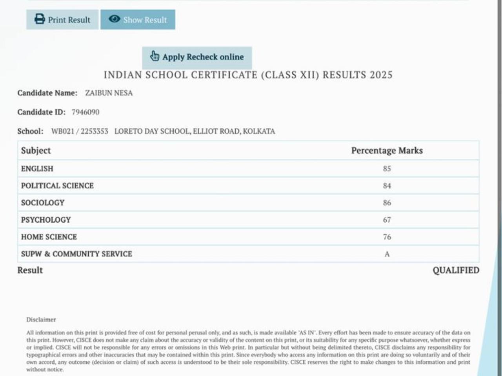Click the results page title heading
This screenshot has width=502, height=376.
(x=248, y=75)
